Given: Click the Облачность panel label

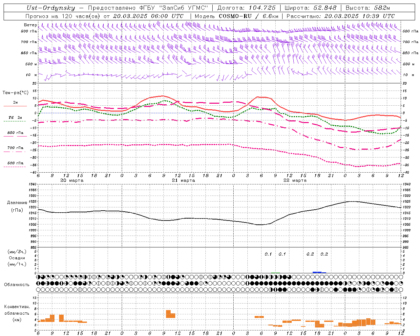Looking at the screenshot, I should click(17, 284).
